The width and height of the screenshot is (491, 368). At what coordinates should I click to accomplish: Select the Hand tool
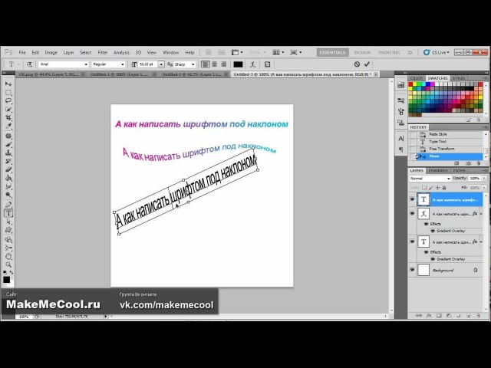click(8, 256)
